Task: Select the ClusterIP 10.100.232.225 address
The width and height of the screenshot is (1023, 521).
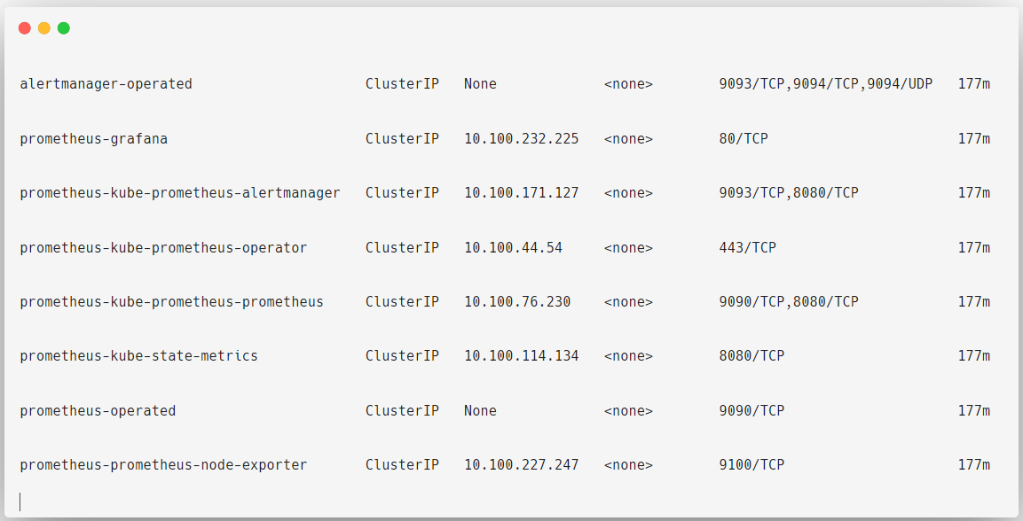Action: point(521,138)
